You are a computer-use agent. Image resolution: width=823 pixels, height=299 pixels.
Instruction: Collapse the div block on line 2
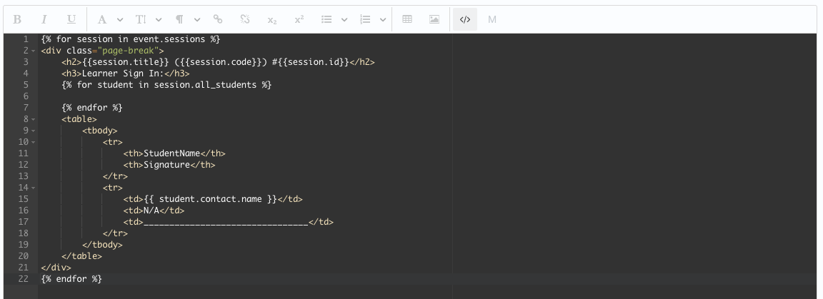pos(34,51)
